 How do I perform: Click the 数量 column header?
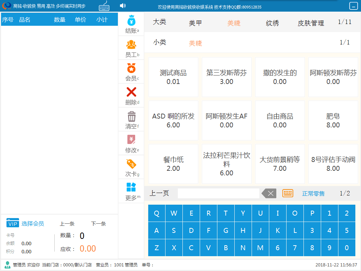click(60, 19)
